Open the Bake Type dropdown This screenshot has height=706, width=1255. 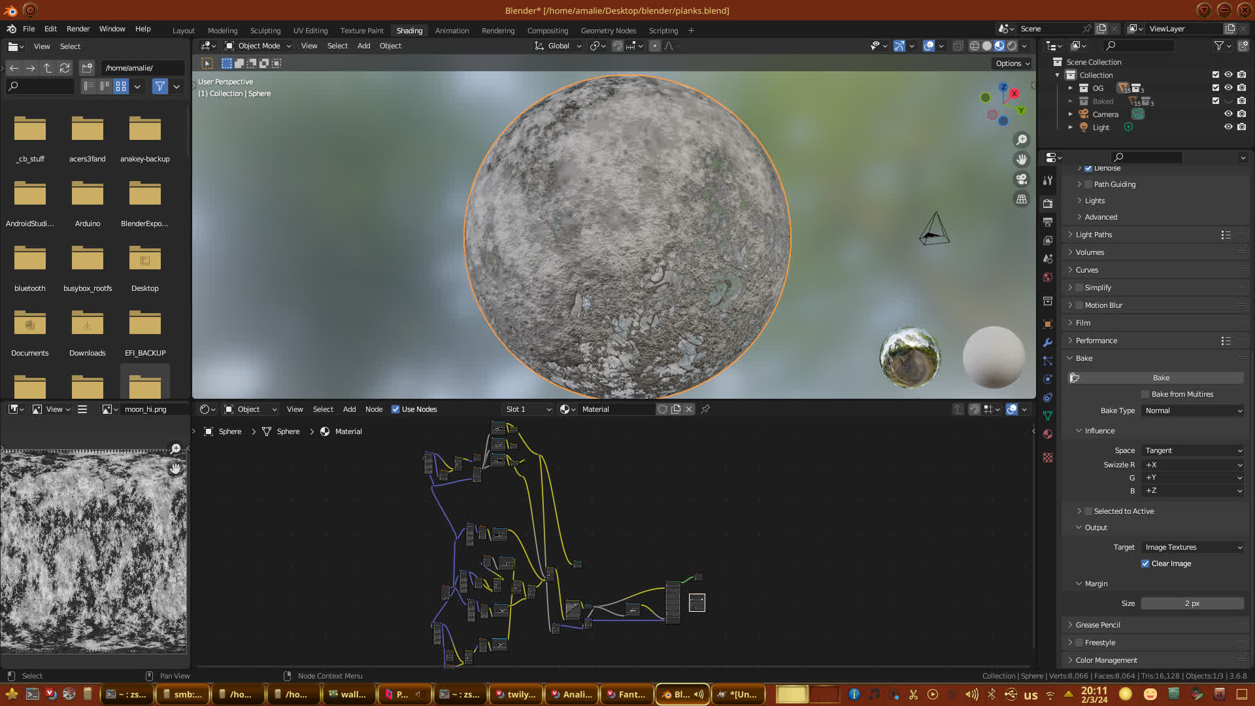coord(1193,411)
